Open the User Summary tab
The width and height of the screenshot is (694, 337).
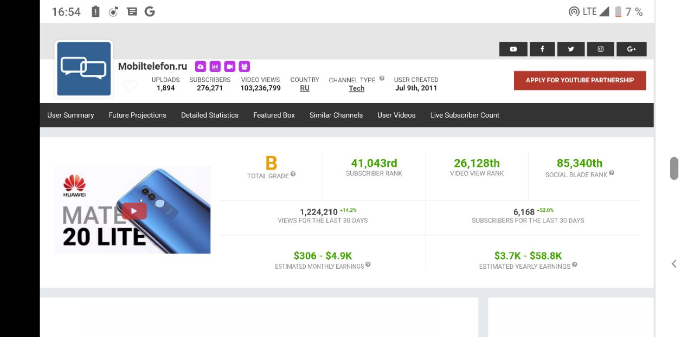[70, 115]
